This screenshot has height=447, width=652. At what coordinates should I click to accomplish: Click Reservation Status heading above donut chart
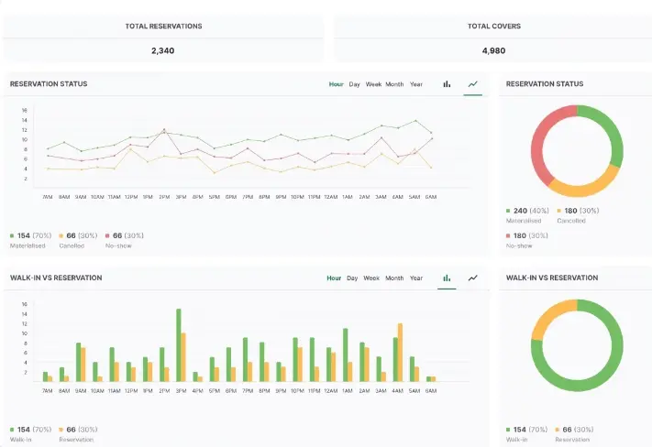pos(545,84)
